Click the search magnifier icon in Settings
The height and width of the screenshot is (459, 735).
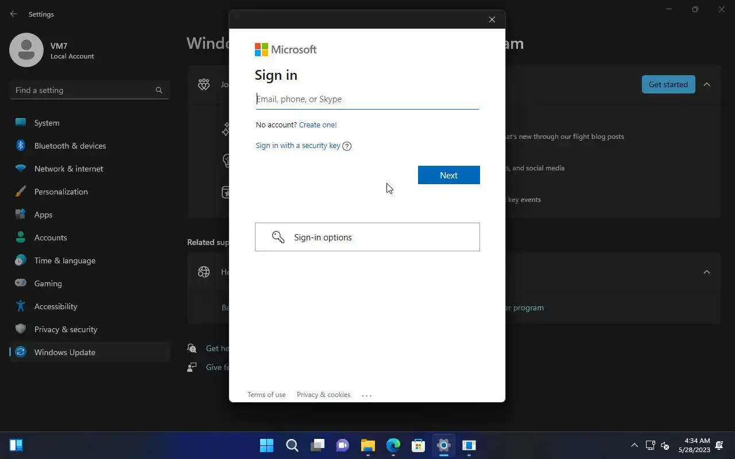click(159, 90)
